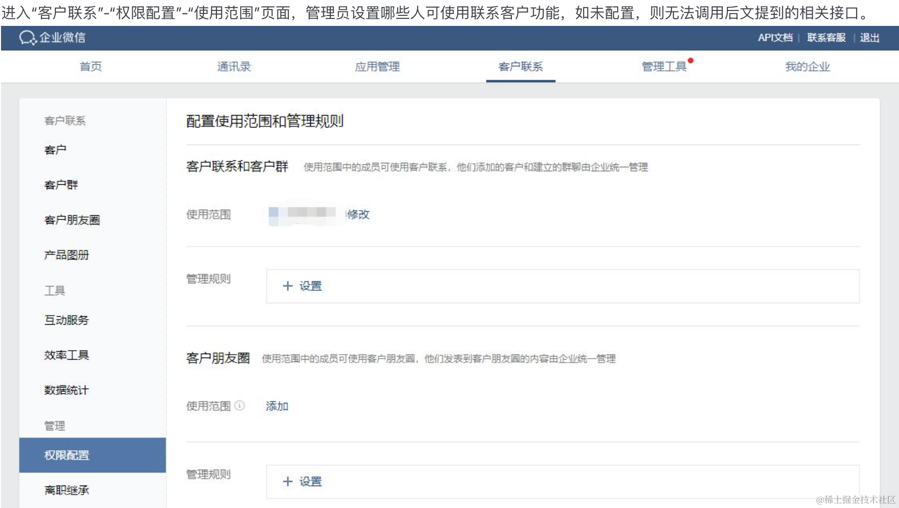Open the 联系客服 link
The height and width of the screenshot is (508, 899).
point(826,37)
